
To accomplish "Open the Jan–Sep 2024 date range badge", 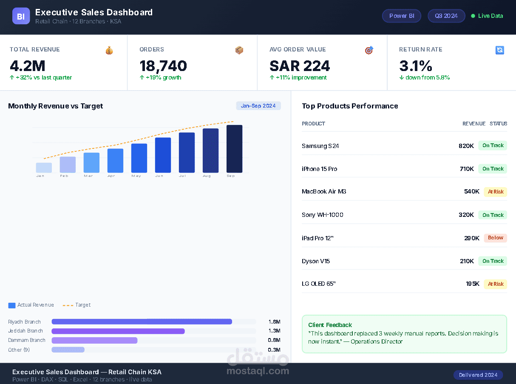I will pos(258,106).
